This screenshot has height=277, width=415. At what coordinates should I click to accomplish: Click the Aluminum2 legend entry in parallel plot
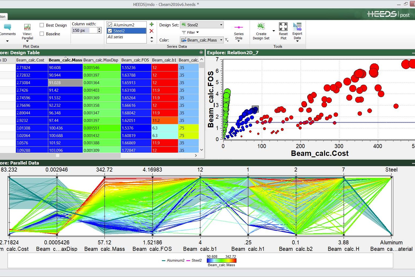pos(173,260)
